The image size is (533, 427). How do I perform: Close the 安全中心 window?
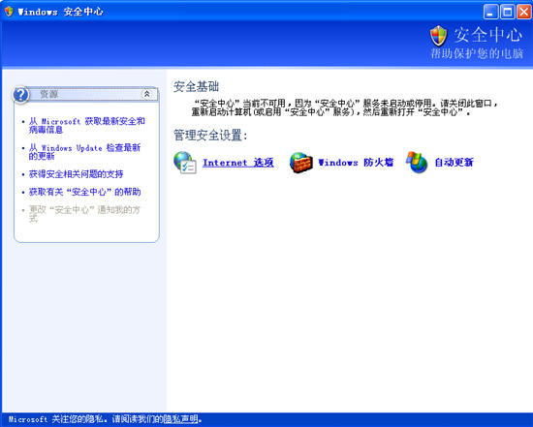point(524,12)
